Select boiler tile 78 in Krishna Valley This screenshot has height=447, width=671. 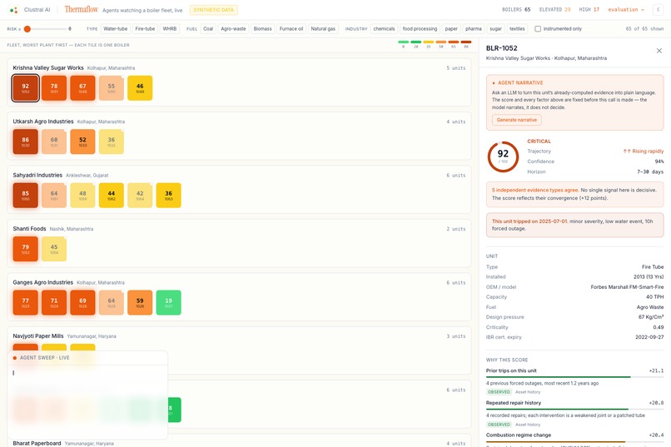pos(54,88)
